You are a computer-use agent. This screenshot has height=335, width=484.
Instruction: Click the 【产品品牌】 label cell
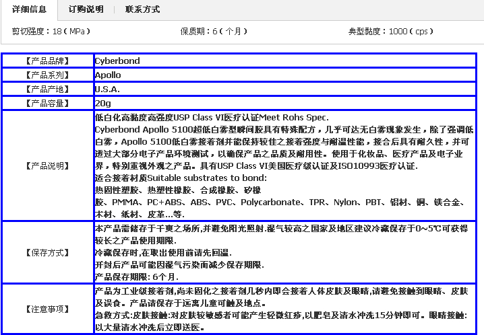pos(48,61)
